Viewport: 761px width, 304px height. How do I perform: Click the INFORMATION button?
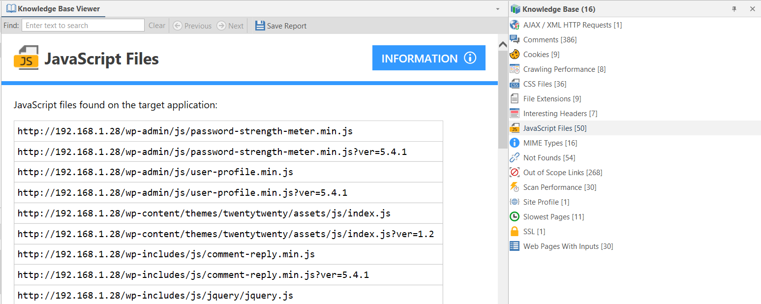point(428,58)
